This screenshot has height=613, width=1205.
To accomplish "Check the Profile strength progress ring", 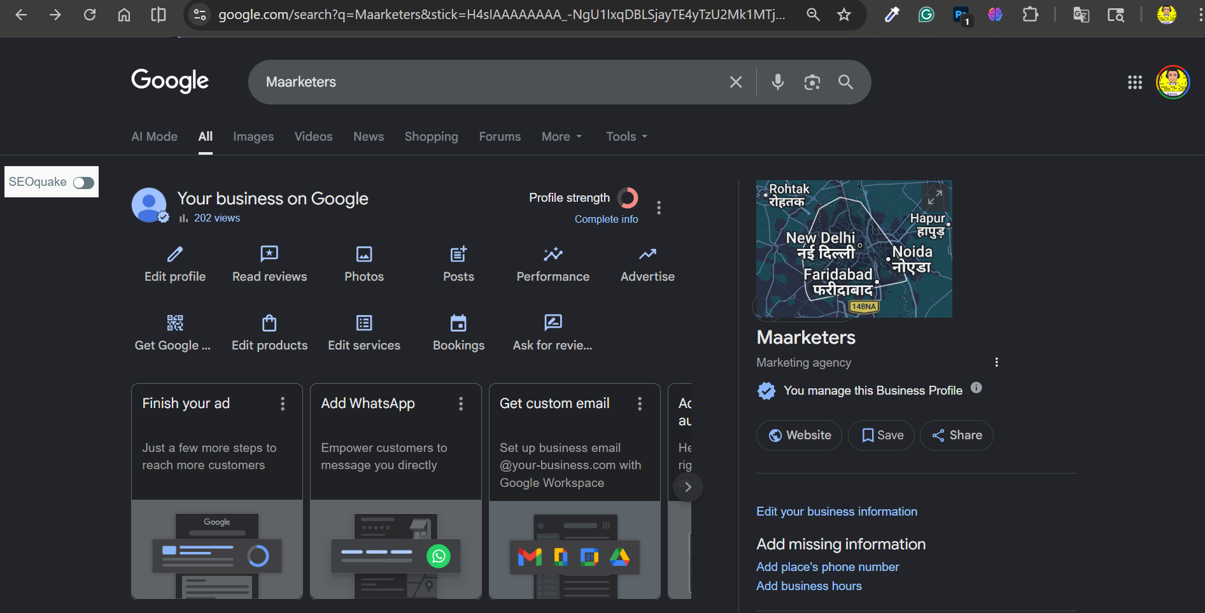I will (x=628, y=198).
